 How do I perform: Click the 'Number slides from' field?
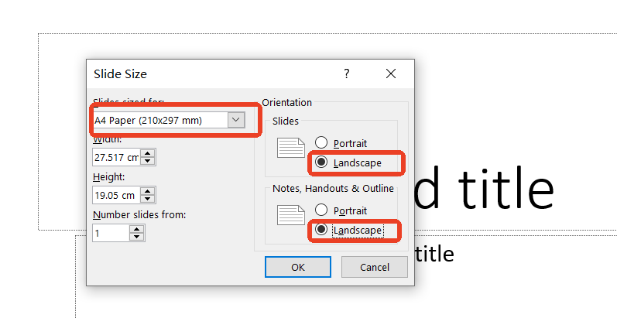click(110, 233)
